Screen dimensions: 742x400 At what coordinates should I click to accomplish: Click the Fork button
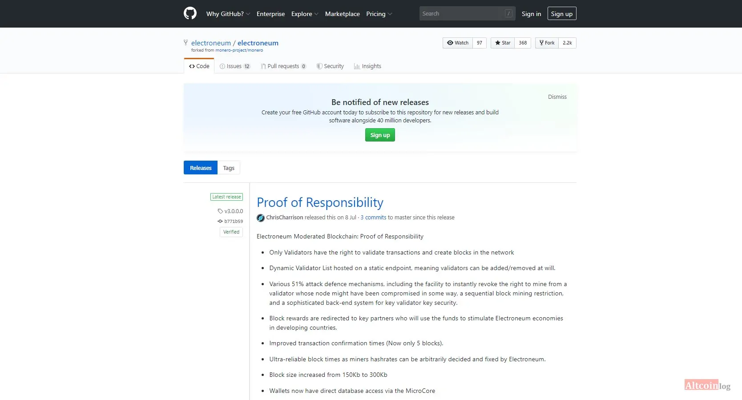click(x=547, y=43)
